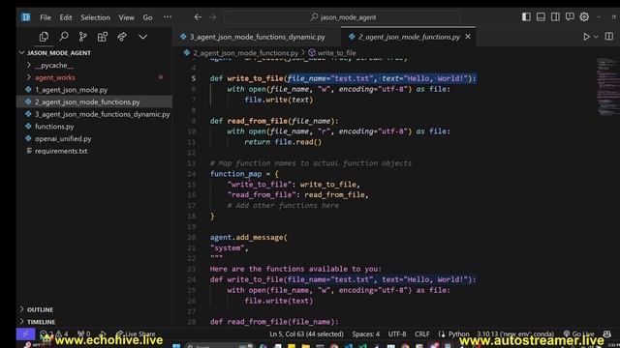The height and width of the screenshot is (348, 620).
Task: Open the settings gear icon
Action: tap(584, 17)
